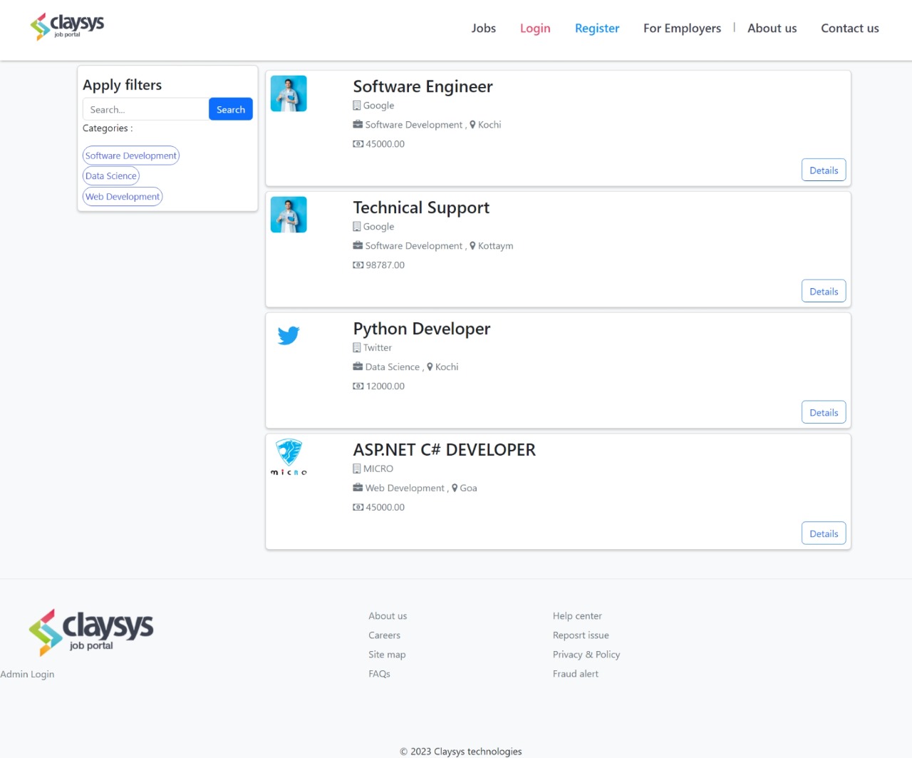912x758 pixels.
Task: Go to the Register page
Action: click(596, 29)
